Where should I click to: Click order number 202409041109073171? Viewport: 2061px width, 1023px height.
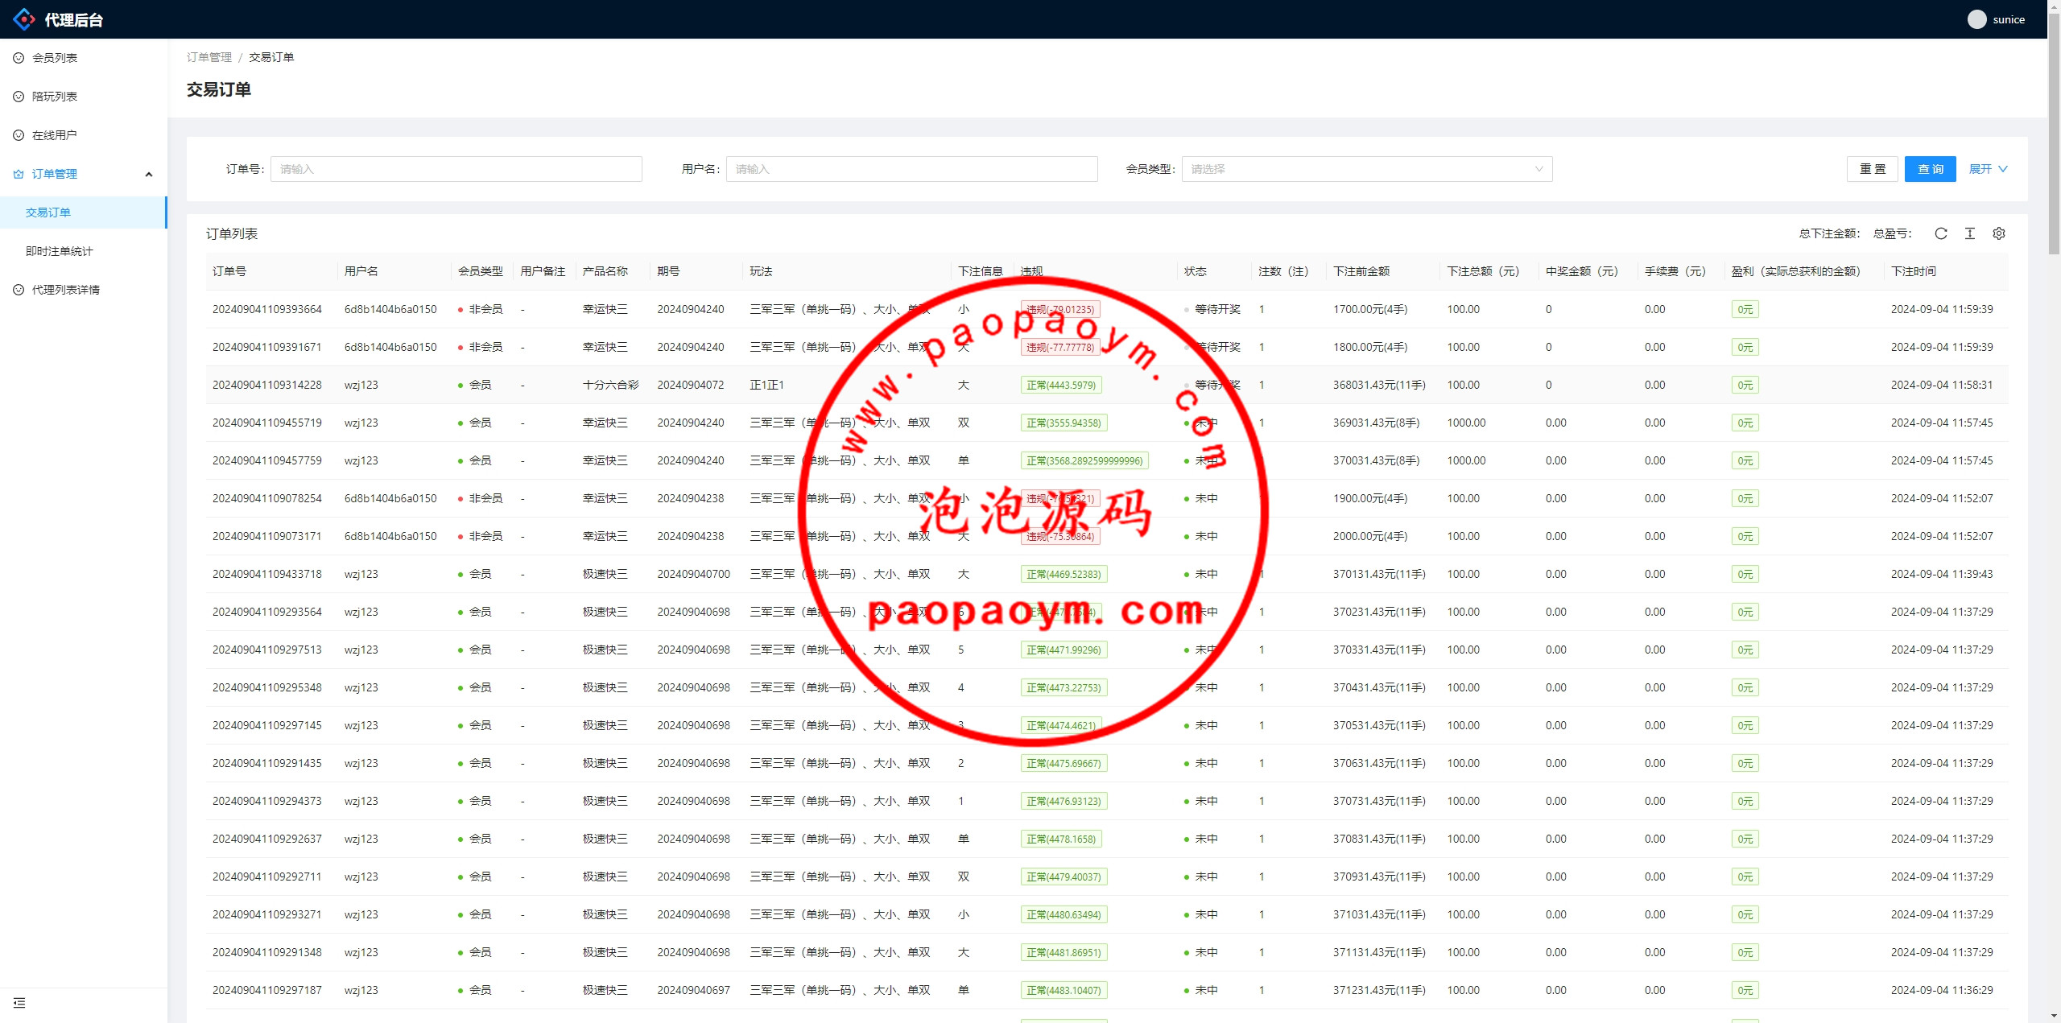(267, 536)
